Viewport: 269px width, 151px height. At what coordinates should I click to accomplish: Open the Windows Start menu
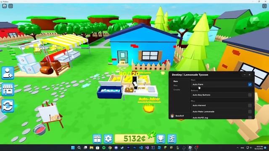coord(73,148)
